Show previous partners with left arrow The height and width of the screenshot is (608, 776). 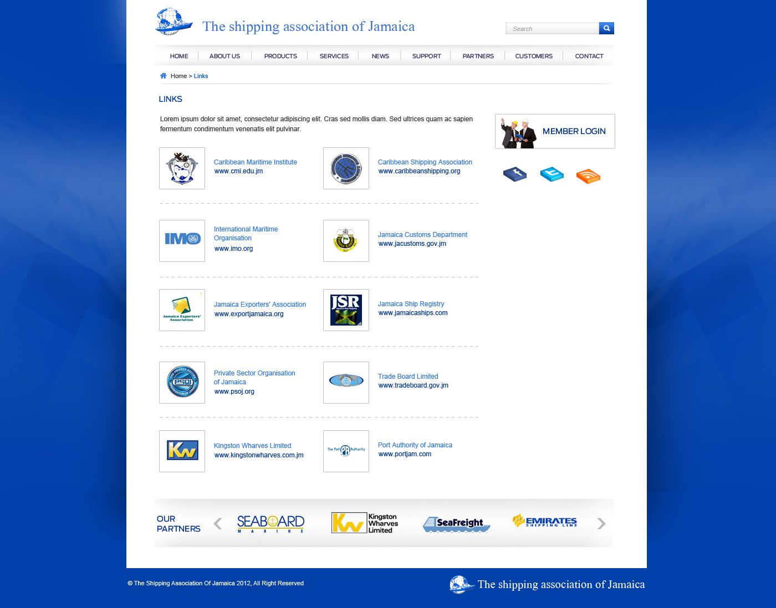point(218,523)
